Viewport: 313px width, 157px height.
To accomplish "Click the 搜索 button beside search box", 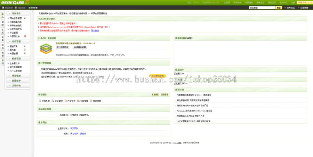I will (279, 8).
